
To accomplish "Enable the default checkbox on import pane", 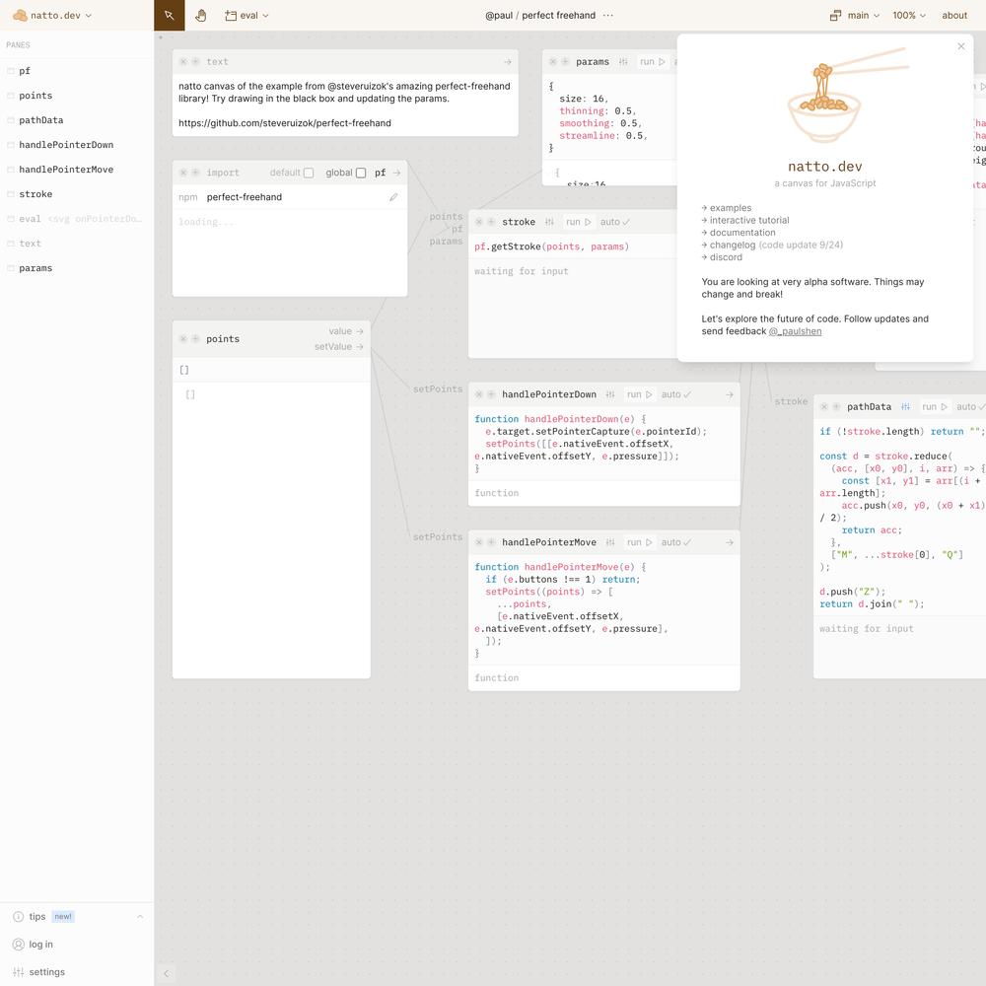I will click(x=308, y=173).
